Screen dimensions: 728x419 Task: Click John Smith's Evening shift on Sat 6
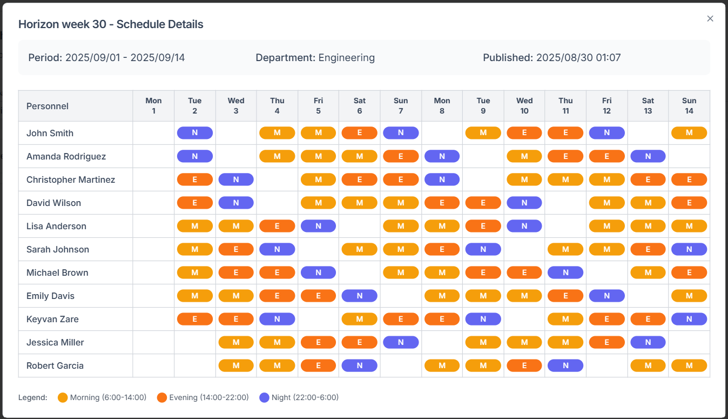(x=360, y=133)
